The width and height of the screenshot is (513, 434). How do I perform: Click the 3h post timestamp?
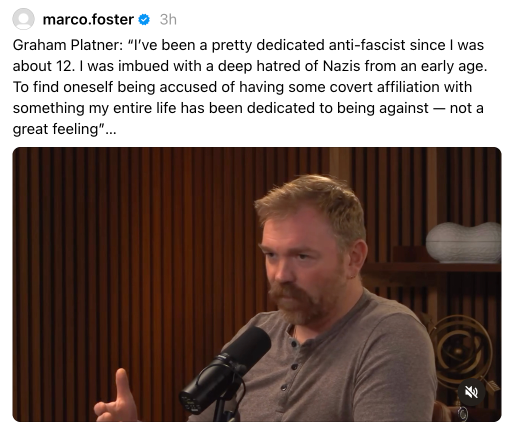[168, 19]
